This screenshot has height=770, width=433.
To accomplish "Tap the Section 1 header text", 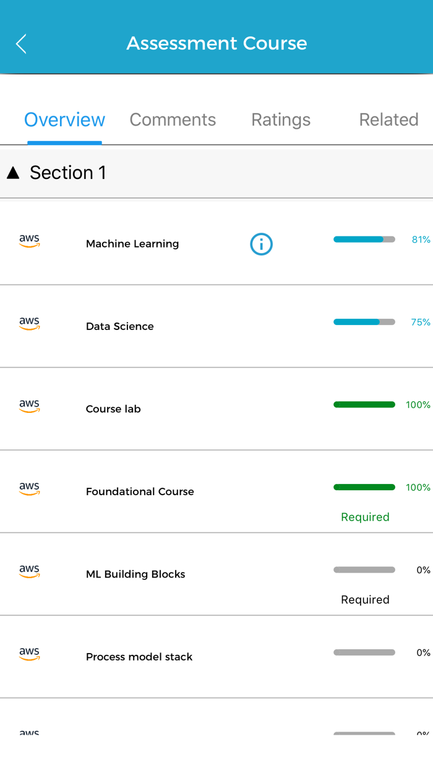I will coord(68,173).
